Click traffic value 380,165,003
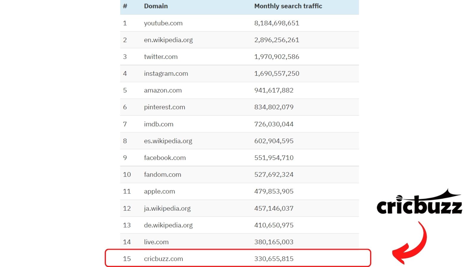Screen dimensions: 476x267 274,242
